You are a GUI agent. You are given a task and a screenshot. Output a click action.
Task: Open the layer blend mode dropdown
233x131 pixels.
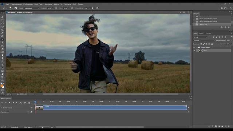click(204, 40)
